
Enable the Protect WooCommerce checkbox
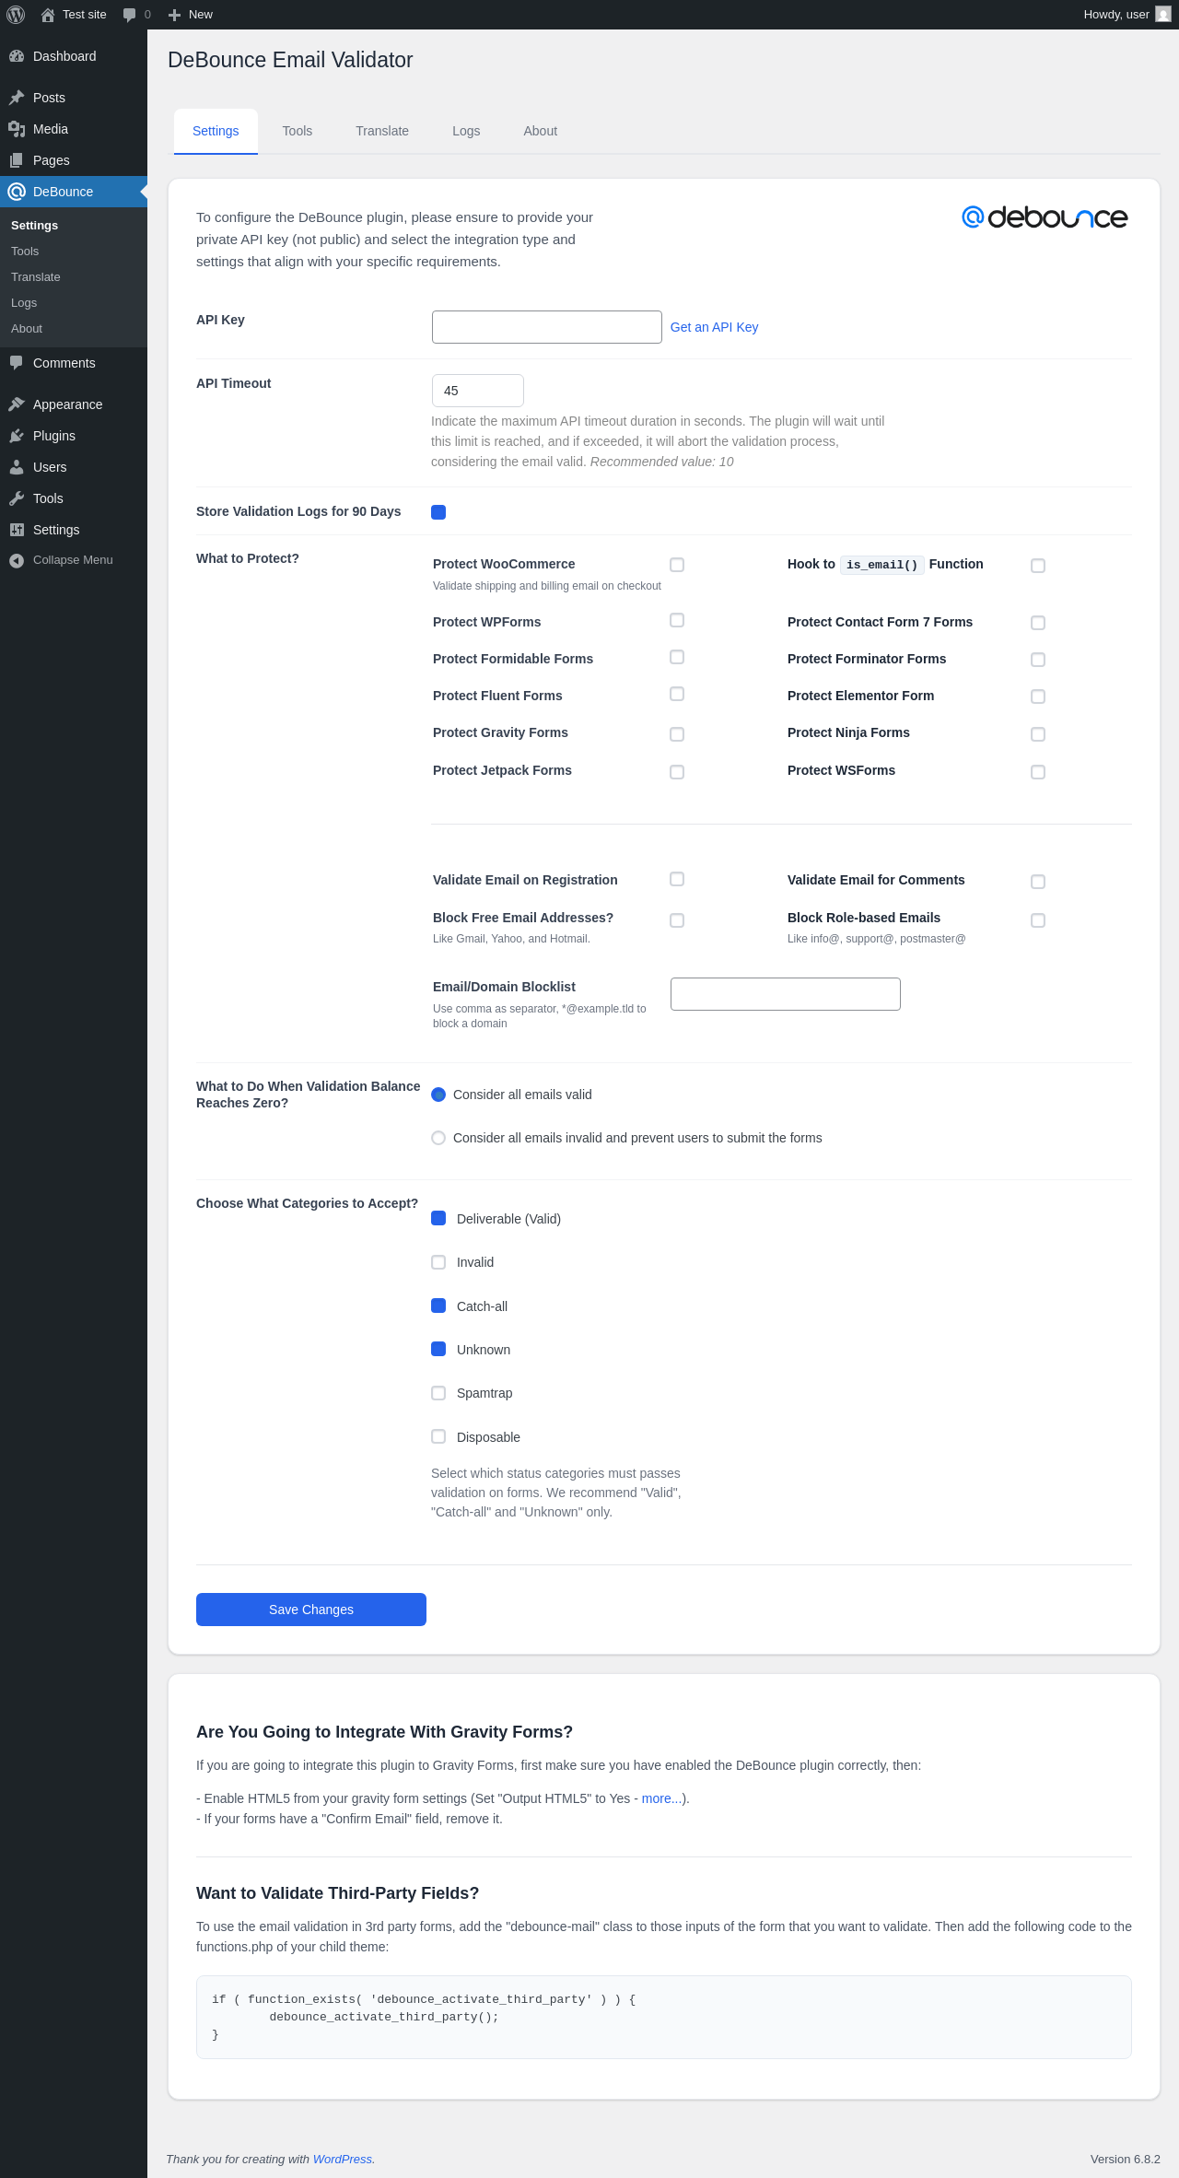677,565
